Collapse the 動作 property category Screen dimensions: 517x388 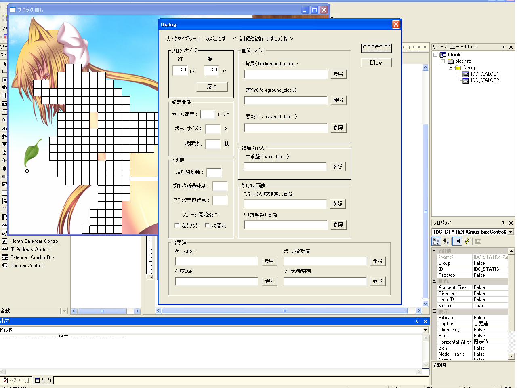435,281
